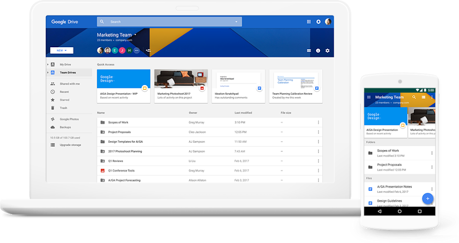Select Team Drives in sidebar
This screenshot has height=243, width=459.
coord(68,73)
